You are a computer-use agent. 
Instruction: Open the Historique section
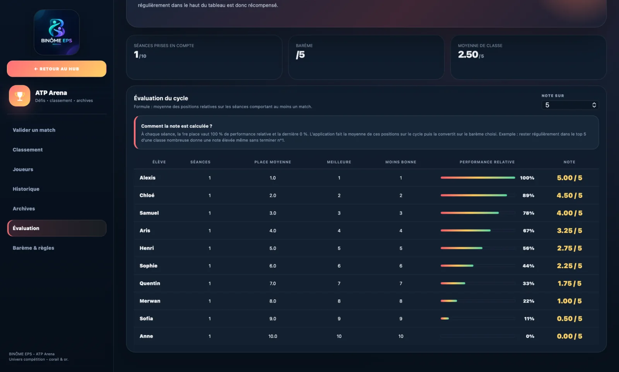[26, 189]
